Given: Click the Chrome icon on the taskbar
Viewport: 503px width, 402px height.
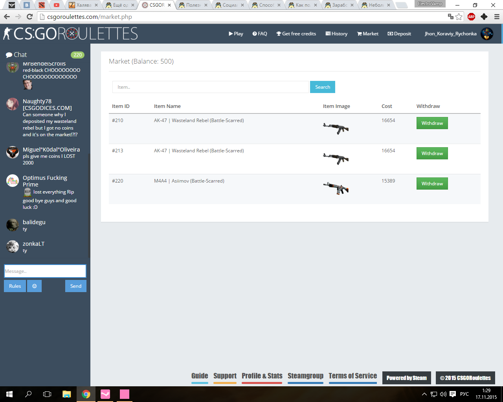Looking at the screenshot, I should 86,394.
